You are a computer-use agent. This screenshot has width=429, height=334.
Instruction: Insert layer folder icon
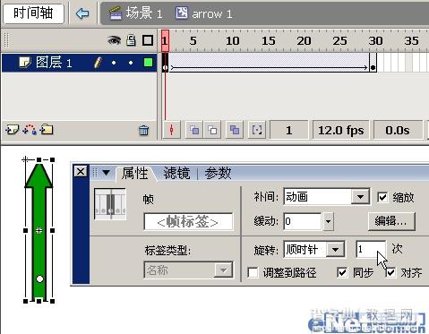pyautogui.click(x=47, y=130)
